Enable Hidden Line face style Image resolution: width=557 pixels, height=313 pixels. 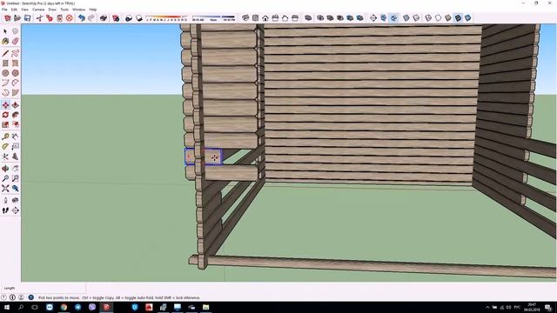pos(438,18)
